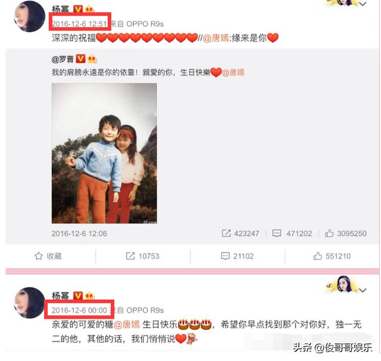Click 杨幂's profile avatar on first post
This screenshot has height=361, width=381.
[30, 16]
